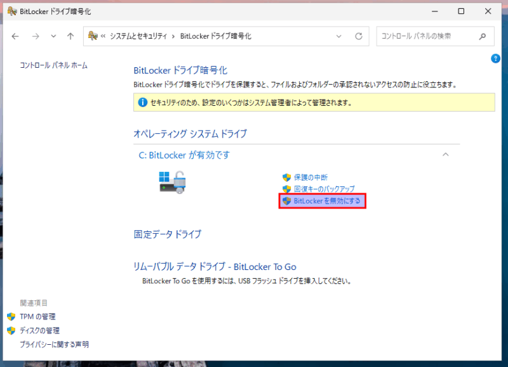Click the blue help question mark icon
This screenshot has height=367, width=508.
point(496,58)
